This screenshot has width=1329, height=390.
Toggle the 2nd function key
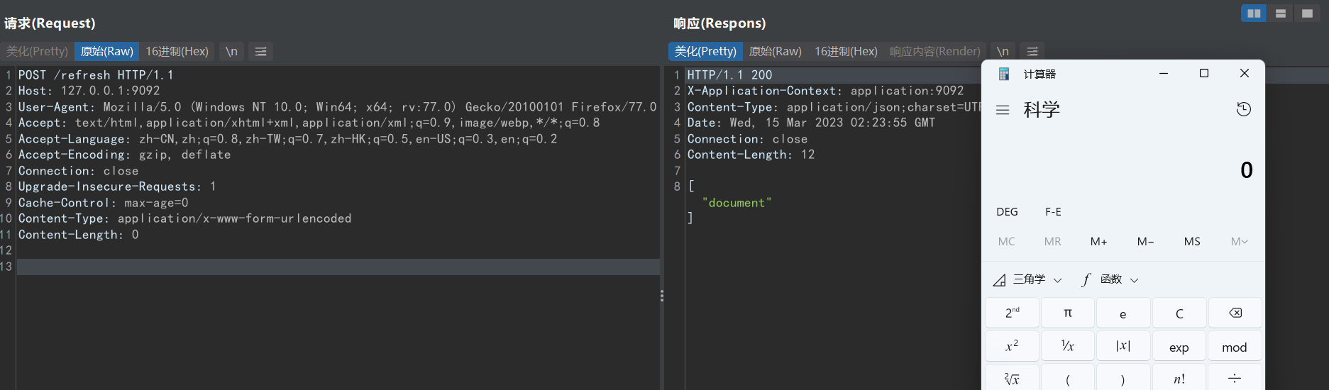tap(1013, 313)
